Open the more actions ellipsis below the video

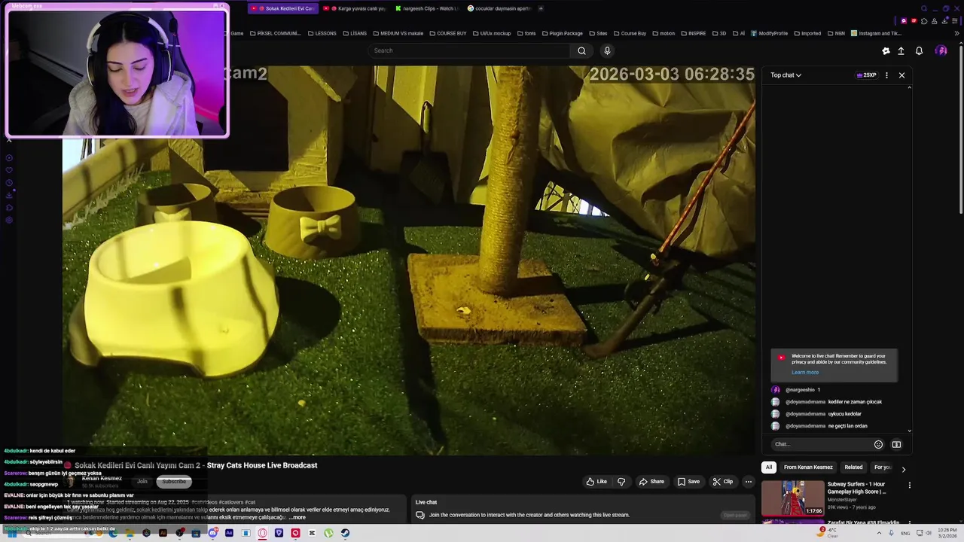(748, 482)
